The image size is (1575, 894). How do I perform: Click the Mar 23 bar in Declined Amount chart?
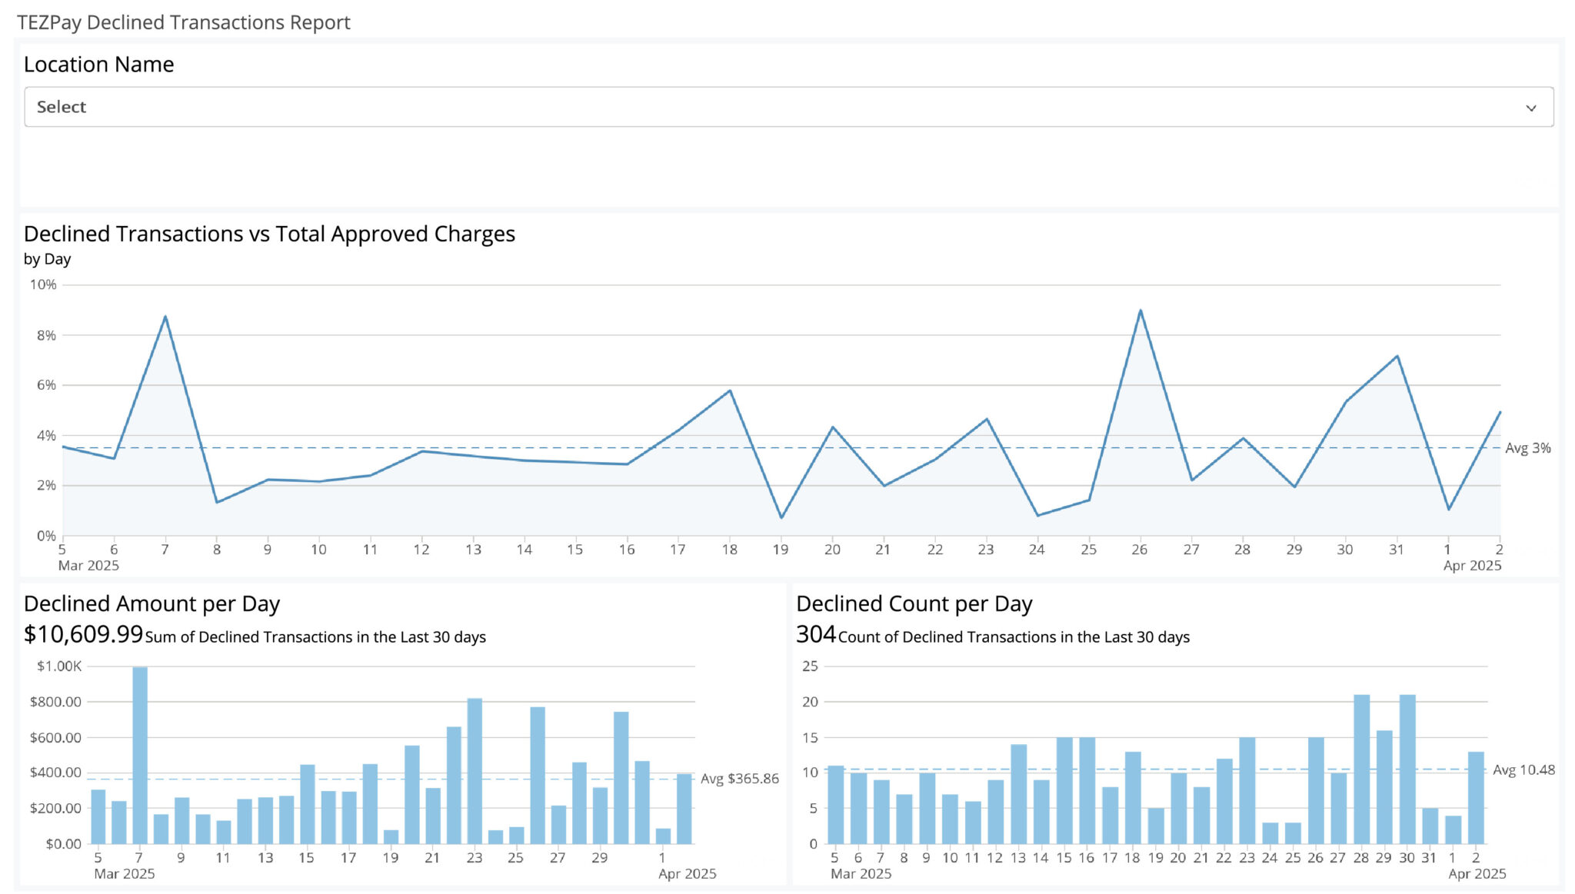tap(474, 770)
